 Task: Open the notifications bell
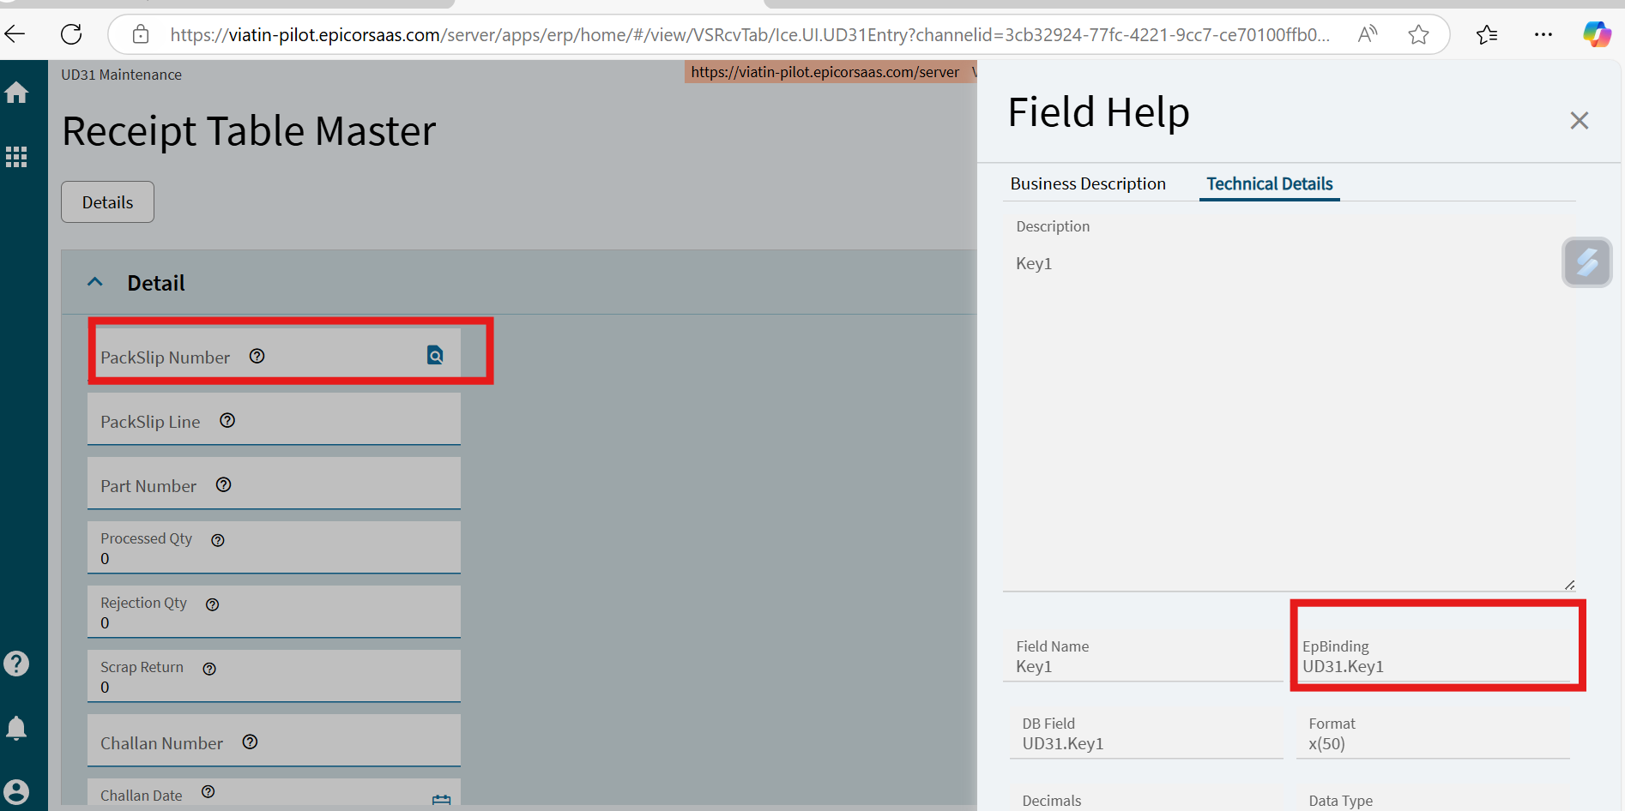coord(16,728)
